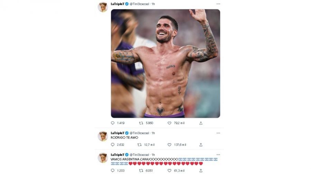Click the avatar on the VAMOS ARGENTINA tweet
The width and height of the screenshot is (311, 174).
[103, 157]
